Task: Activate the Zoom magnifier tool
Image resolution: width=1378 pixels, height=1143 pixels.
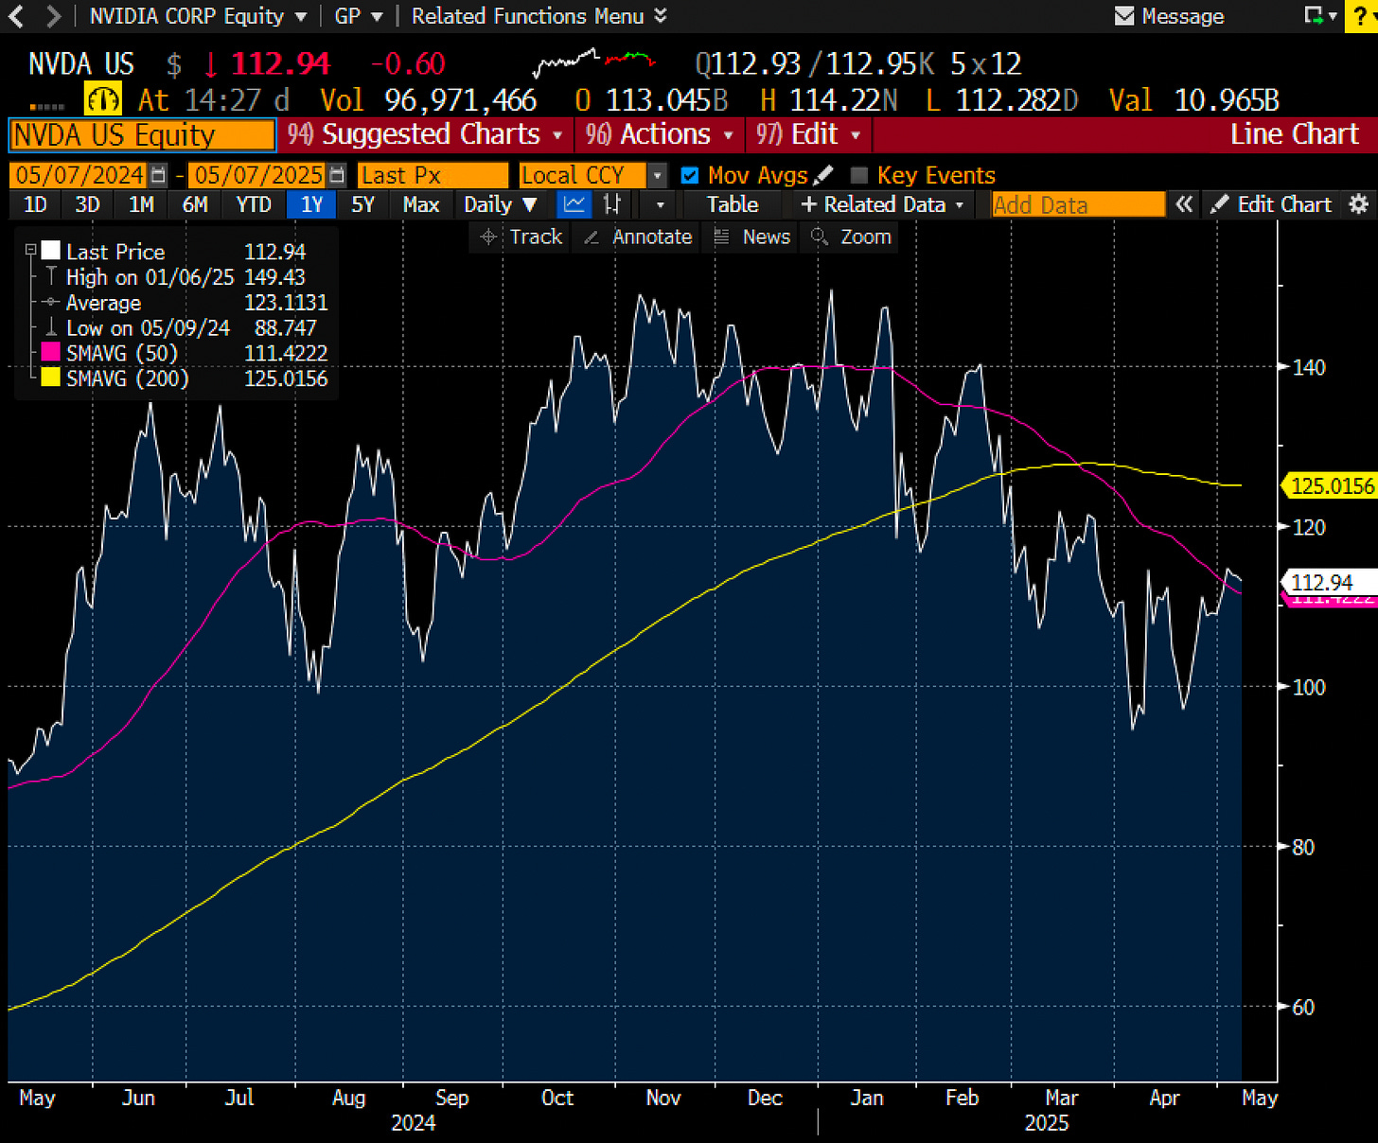Action: point(851,237)
